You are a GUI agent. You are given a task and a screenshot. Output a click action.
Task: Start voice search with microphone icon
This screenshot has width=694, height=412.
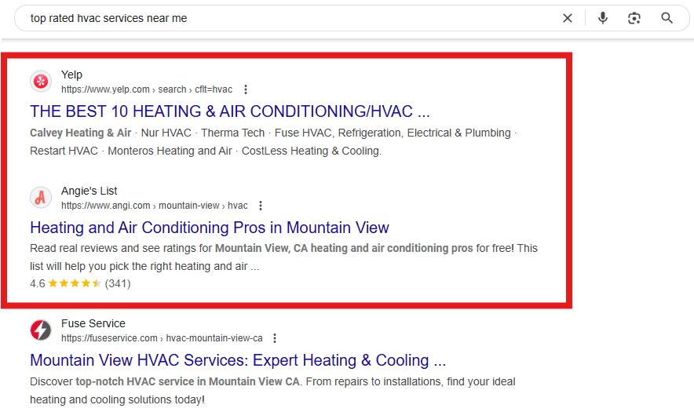[602, 18]
